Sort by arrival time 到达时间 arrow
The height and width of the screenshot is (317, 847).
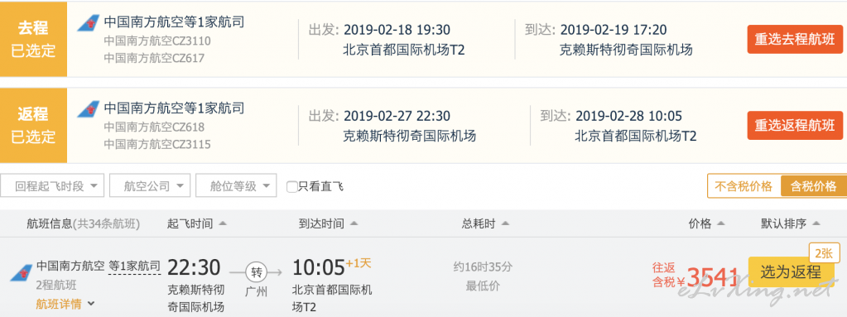tap(354, 223)
